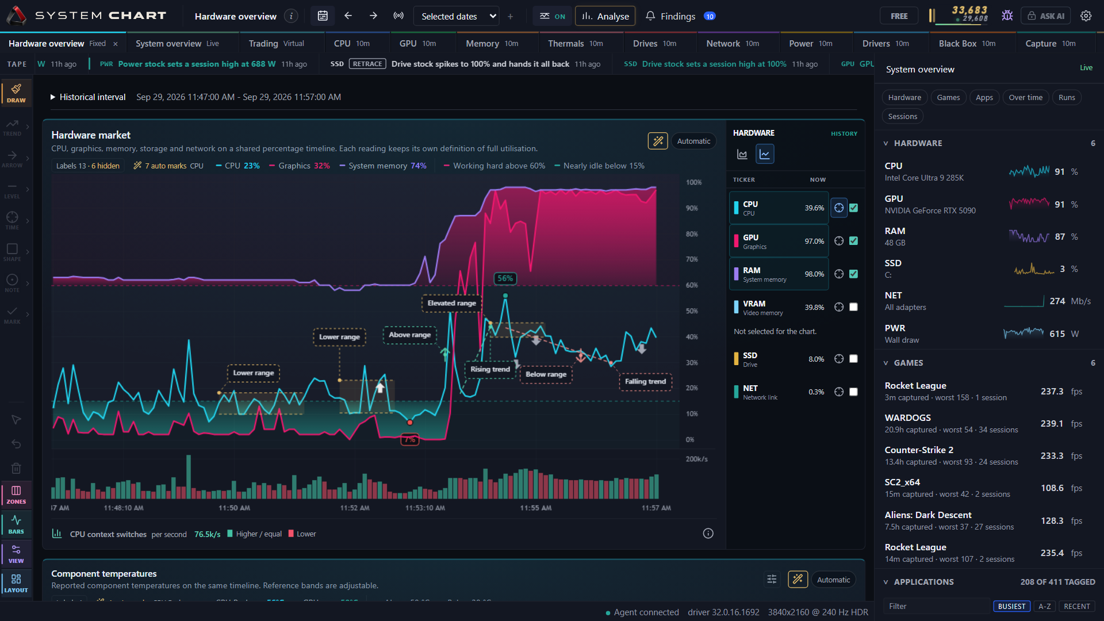
Task: Click the auto-marks wand button in Hardware market
Action: [658, 141]
